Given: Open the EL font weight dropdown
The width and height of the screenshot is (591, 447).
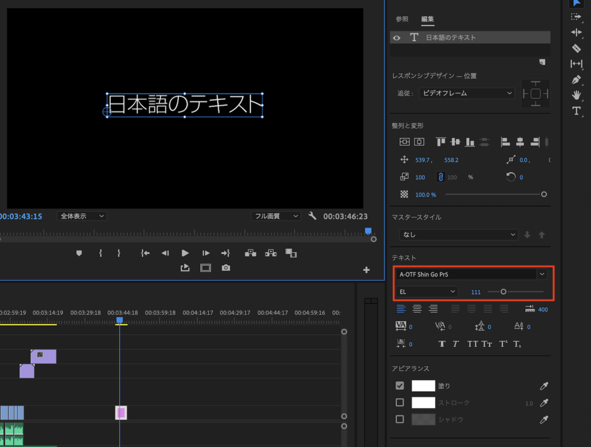Looking at the screenshot, I should pos(427,292).
